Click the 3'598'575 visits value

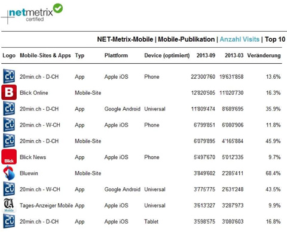pos(204,222)
